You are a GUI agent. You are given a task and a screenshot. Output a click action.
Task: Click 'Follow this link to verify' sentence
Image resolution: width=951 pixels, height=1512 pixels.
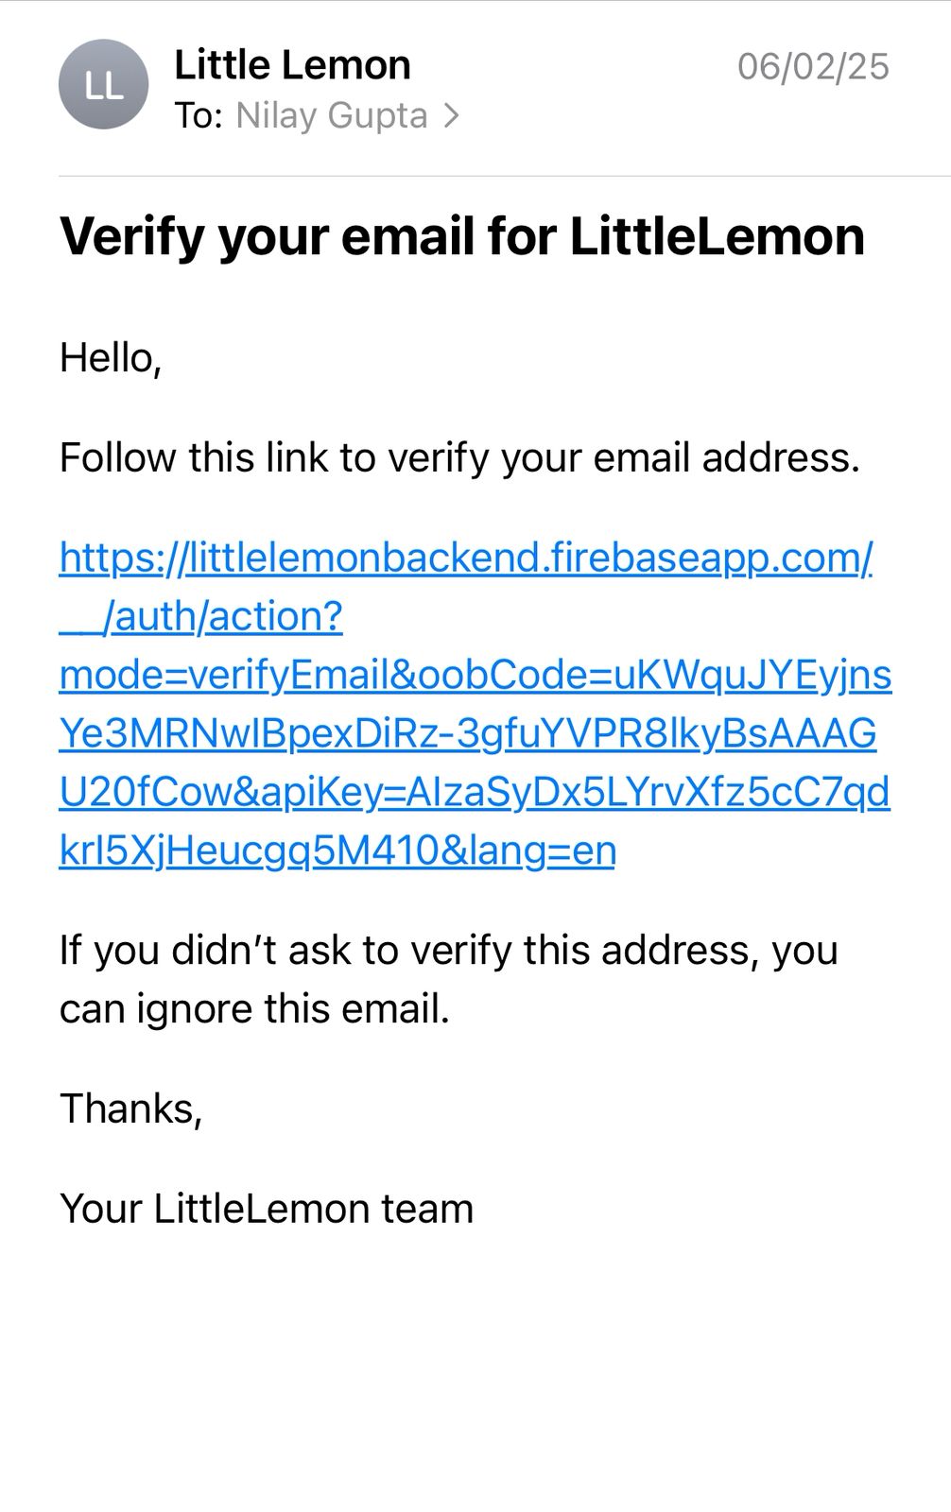pyautogui.click(x=459, y=458)
